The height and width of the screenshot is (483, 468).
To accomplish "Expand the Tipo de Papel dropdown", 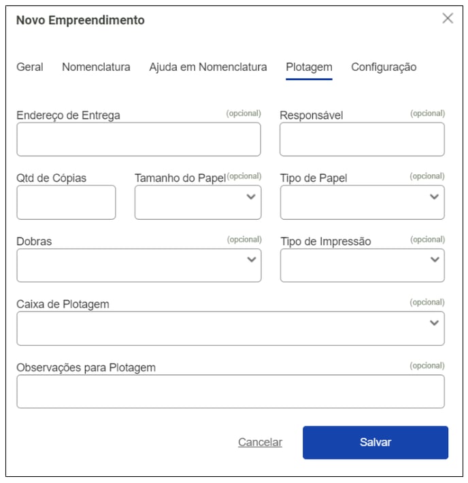I will (x=362, y=203).
